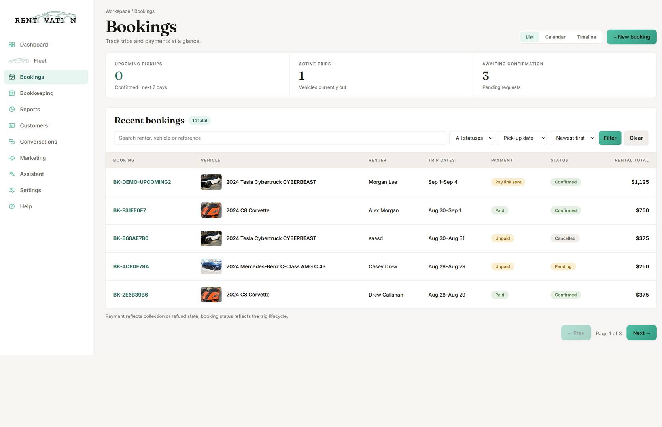Click Corvette thumbnail in Alex Morgan row
662x427 pixels.
point(211,210)
